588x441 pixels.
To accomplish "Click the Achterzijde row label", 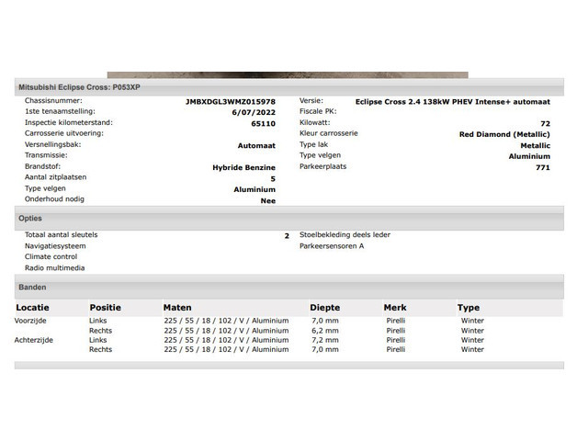I will 34,340.
